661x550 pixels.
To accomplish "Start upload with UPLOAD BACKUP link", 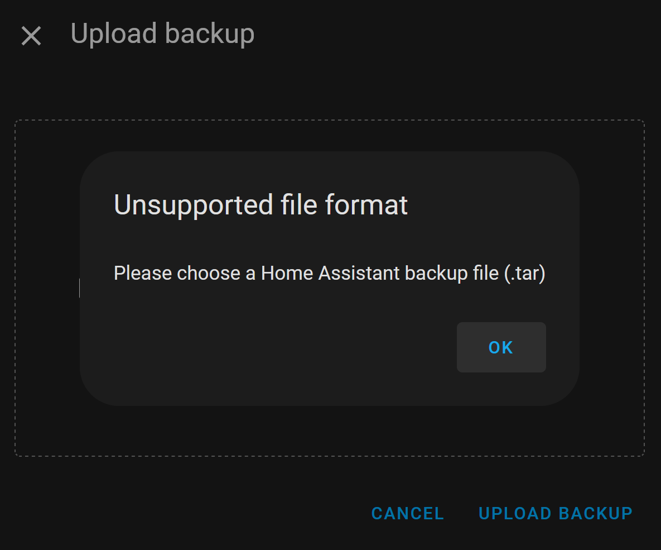I will click(556, 513).
